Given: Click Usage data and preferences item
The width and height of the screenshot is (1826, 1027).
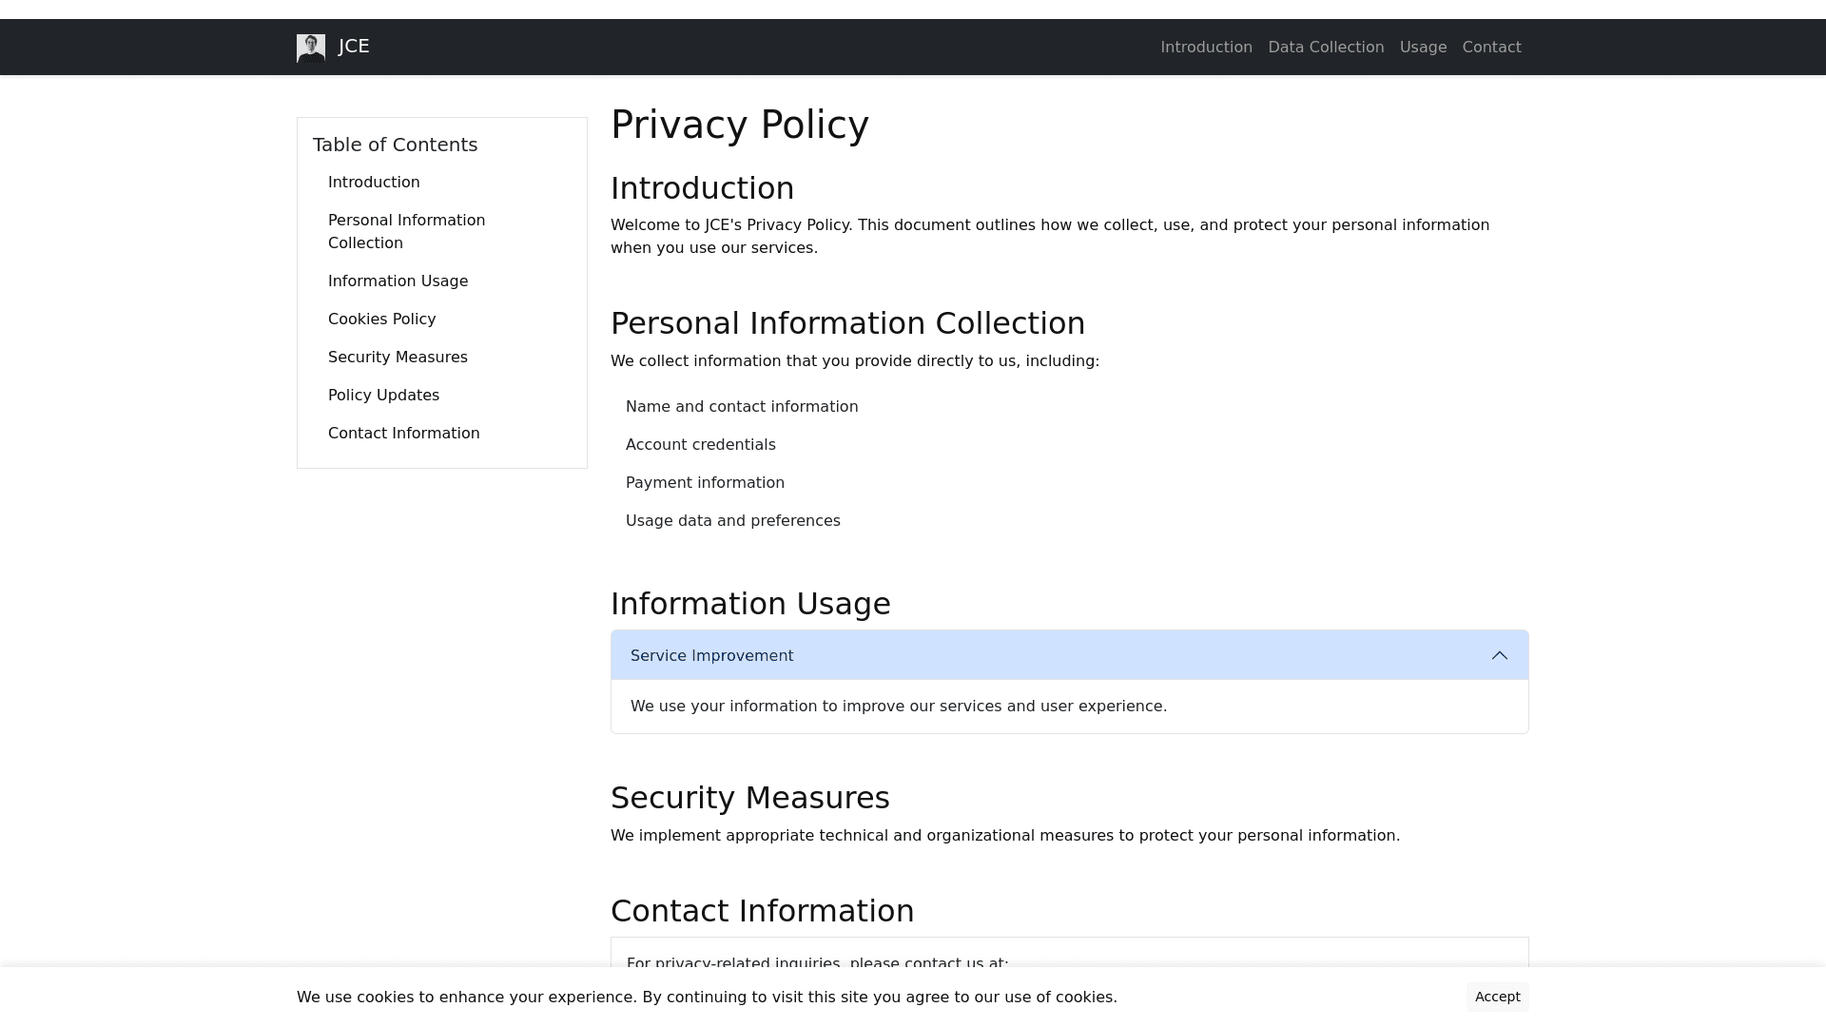Looking at the screenshot, I should [732, 521].
